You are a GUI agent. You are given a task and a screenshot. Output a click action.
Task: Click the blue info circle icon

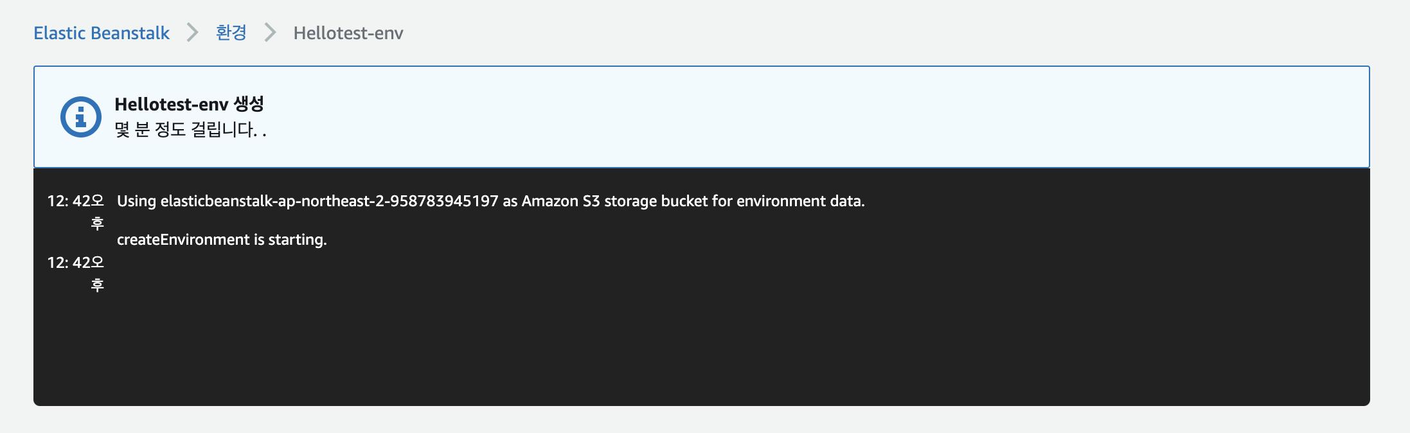(x=81, y=117)
